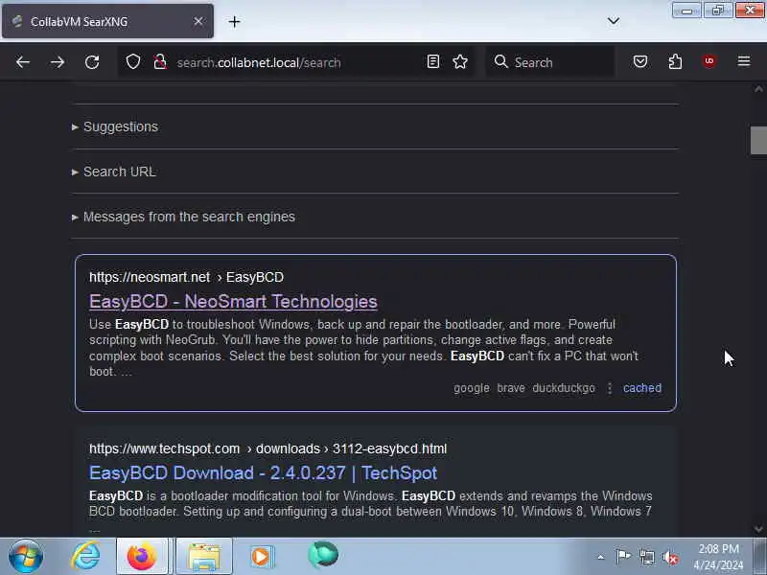This screenshot has width=767, height=575.
Task: Open cached version of NeoSmart result
Action: coord(642,388)
